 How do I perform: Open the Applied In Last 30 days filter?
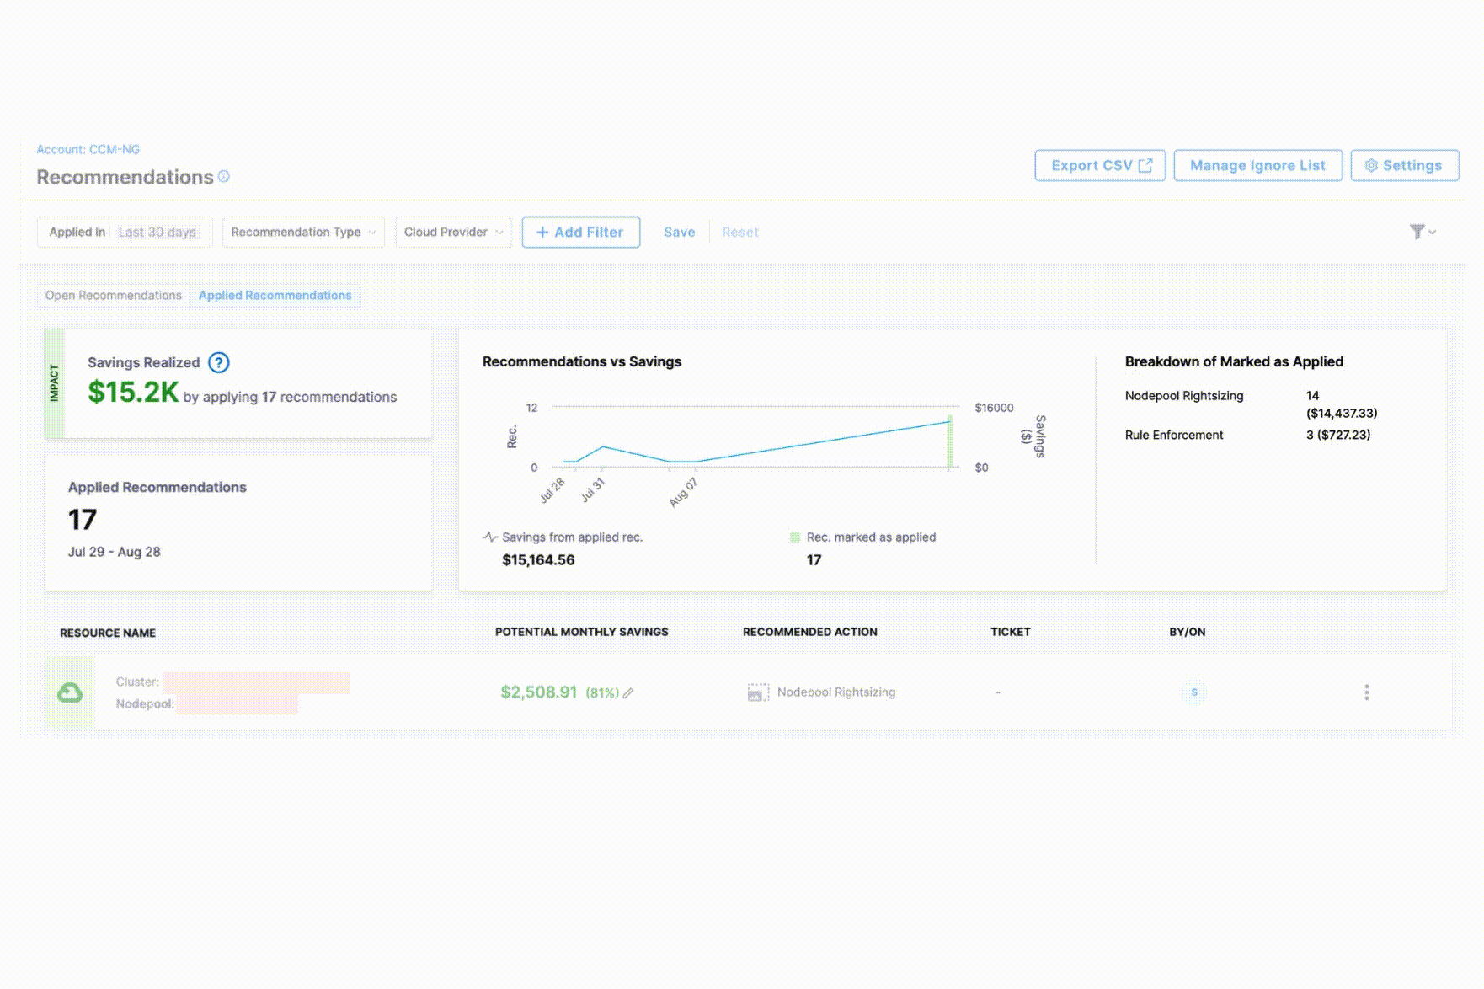[124, 233]
